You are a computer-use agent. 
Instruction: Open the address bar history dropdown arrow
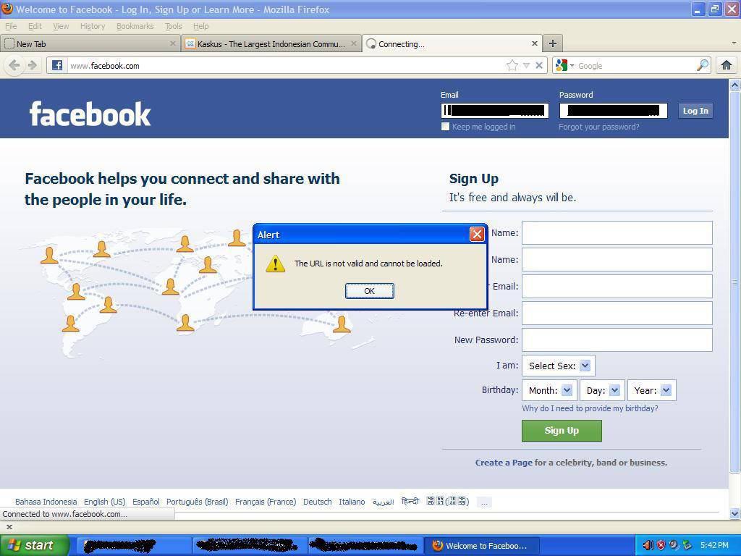click(x=526, y=65)
